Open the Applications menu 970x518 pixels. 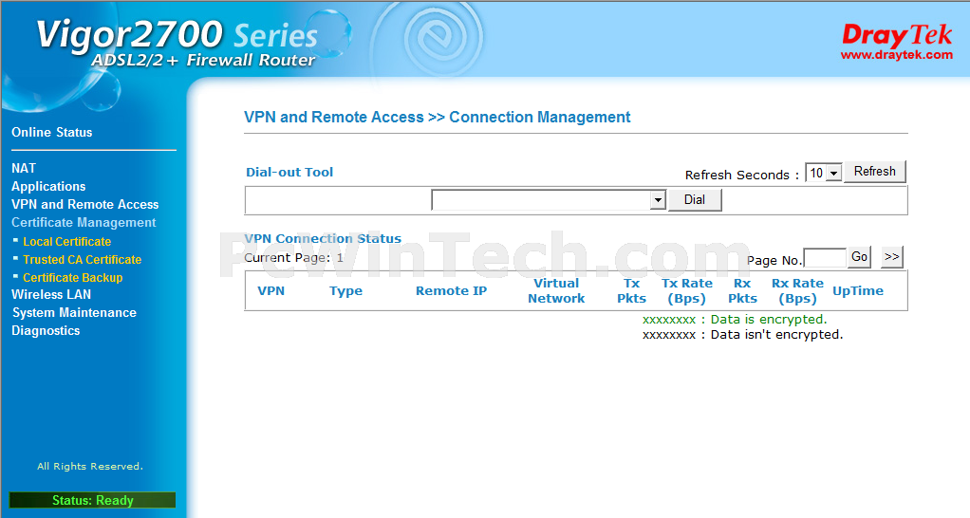pos(48,186)
